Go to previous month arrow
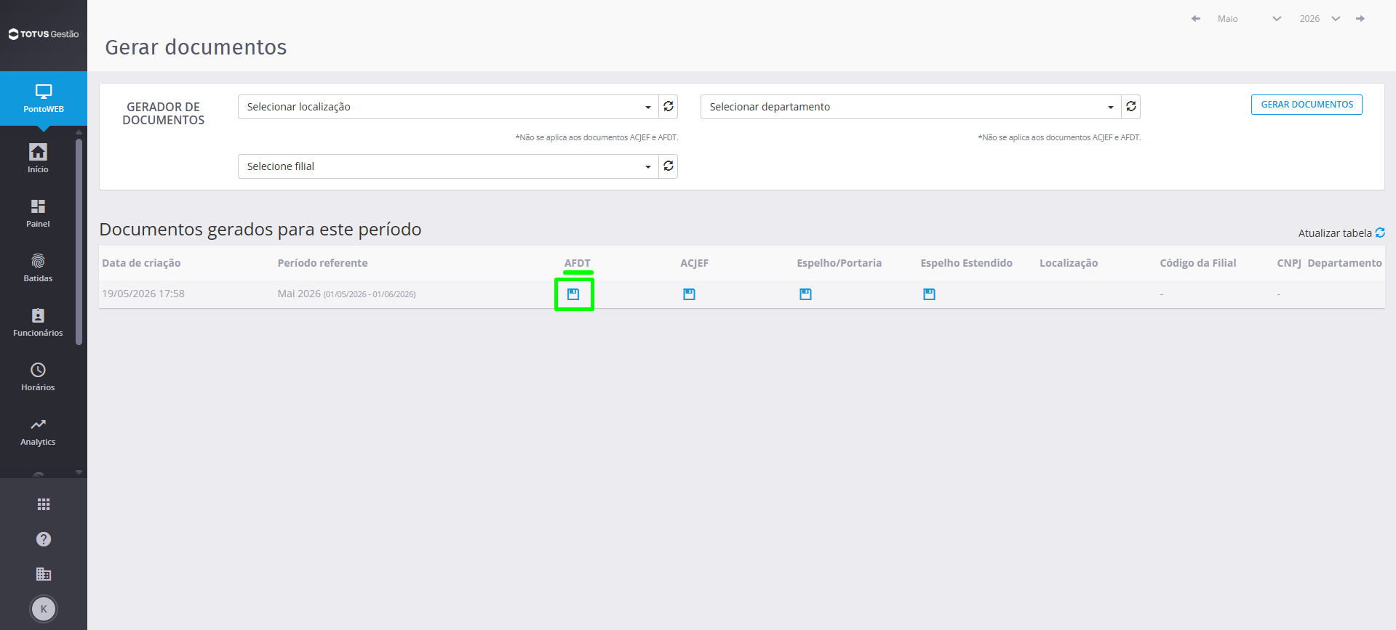The height and width of the screenshot is (630, 1396). (1195, 19)
